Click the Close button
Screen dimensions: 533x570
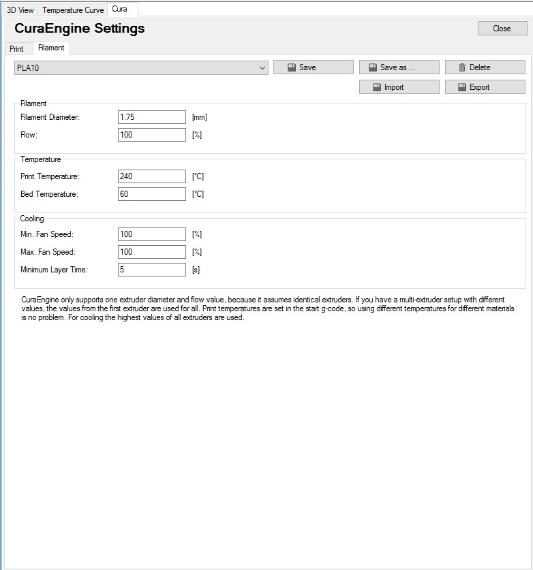point(502,29)
